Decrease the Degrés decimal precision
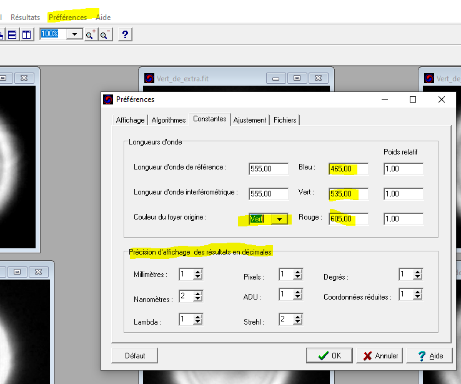Viewport: 461px width, 384px height. click(x=417, y=277)
